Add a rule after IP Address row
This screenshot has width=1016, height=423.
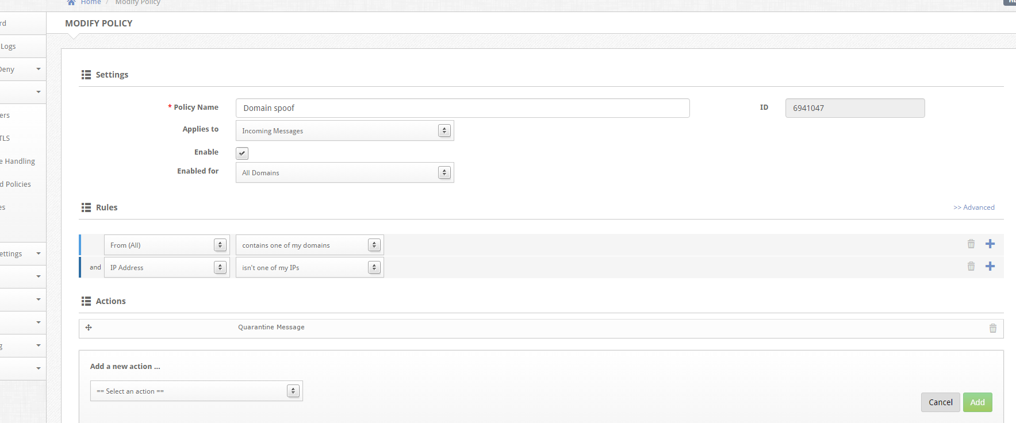pyautogui.click(x=990, y=267)
